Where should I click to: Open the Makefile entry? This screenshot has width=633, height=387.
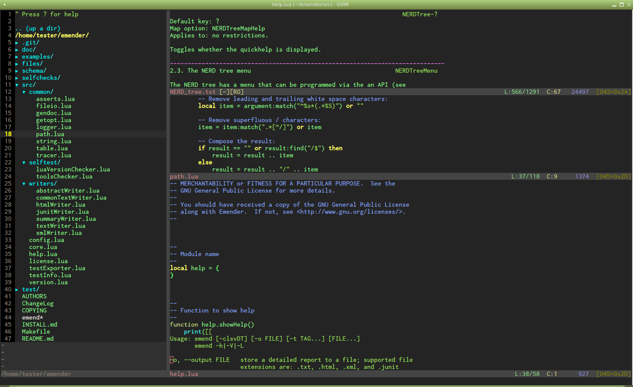pos(36,332)
